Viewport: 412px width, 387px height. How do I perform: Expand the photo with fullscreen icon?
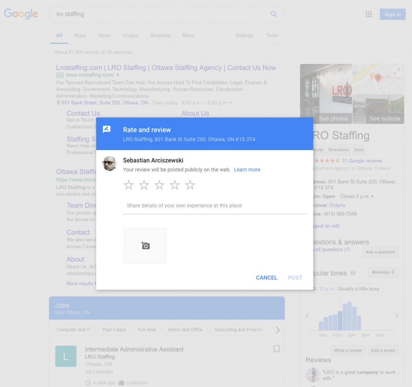point(396,72)
